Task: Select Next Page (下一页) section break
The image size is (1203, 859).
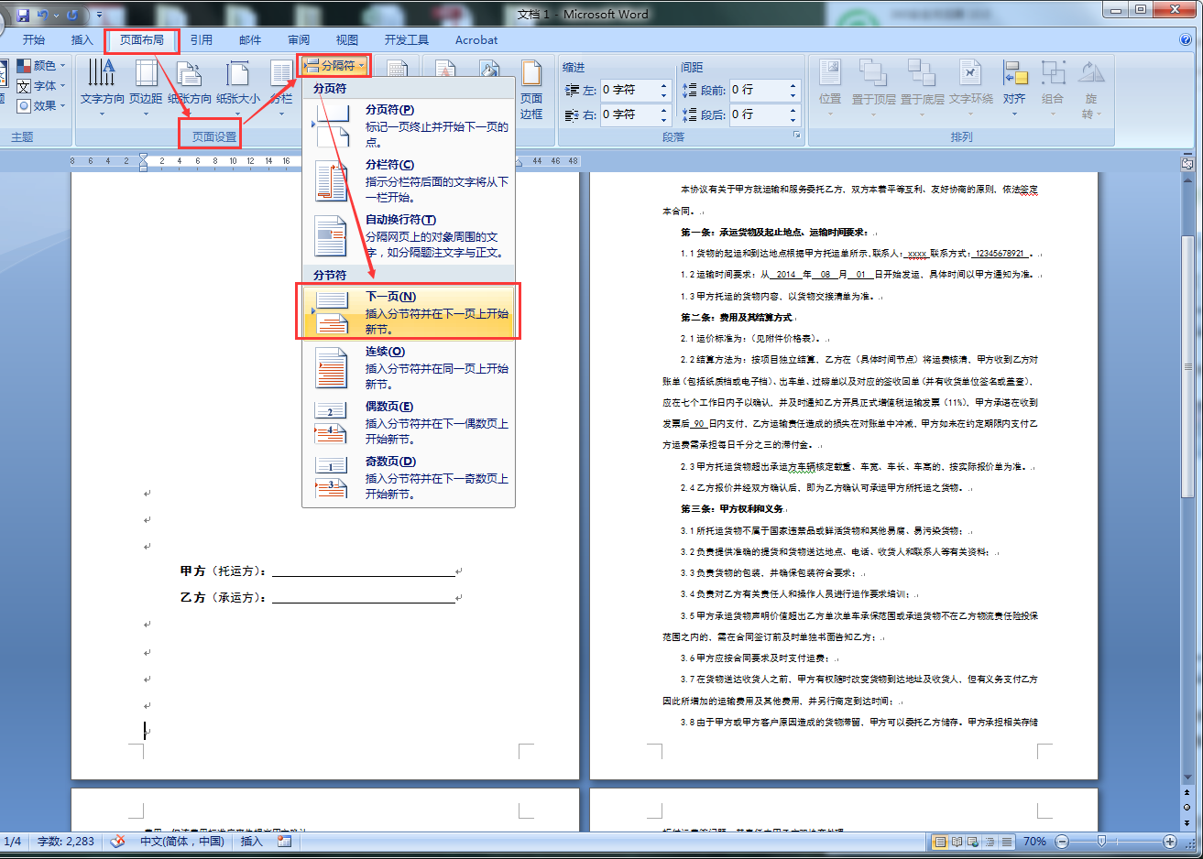Action: pyautogui.click(x=409, y=312)
